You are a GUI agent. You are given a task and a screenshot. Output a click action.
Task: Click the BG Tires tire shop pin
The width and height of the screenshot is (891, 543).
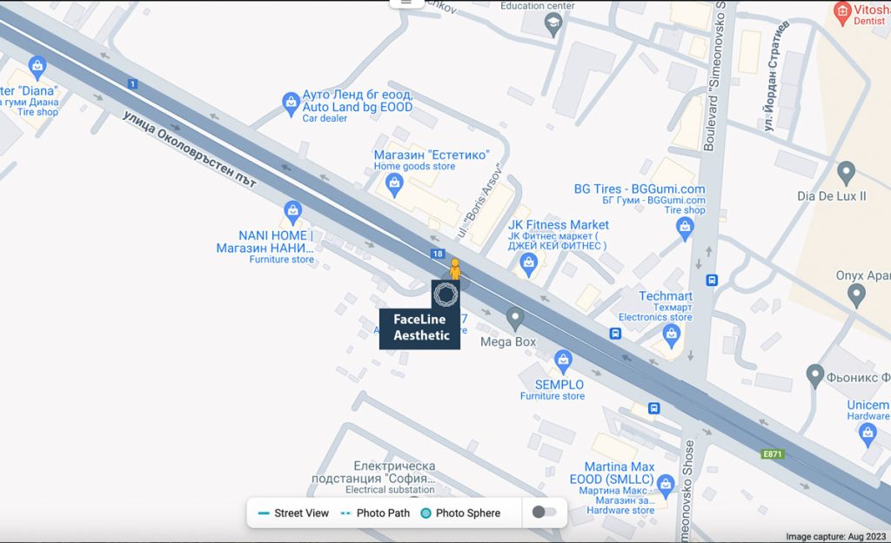(685, 229)
